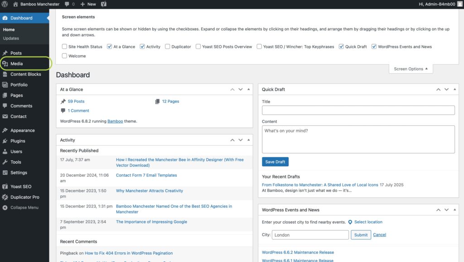Click the Cancel link beside Submit
464x262 pixels.
click(x=379, y=235)
